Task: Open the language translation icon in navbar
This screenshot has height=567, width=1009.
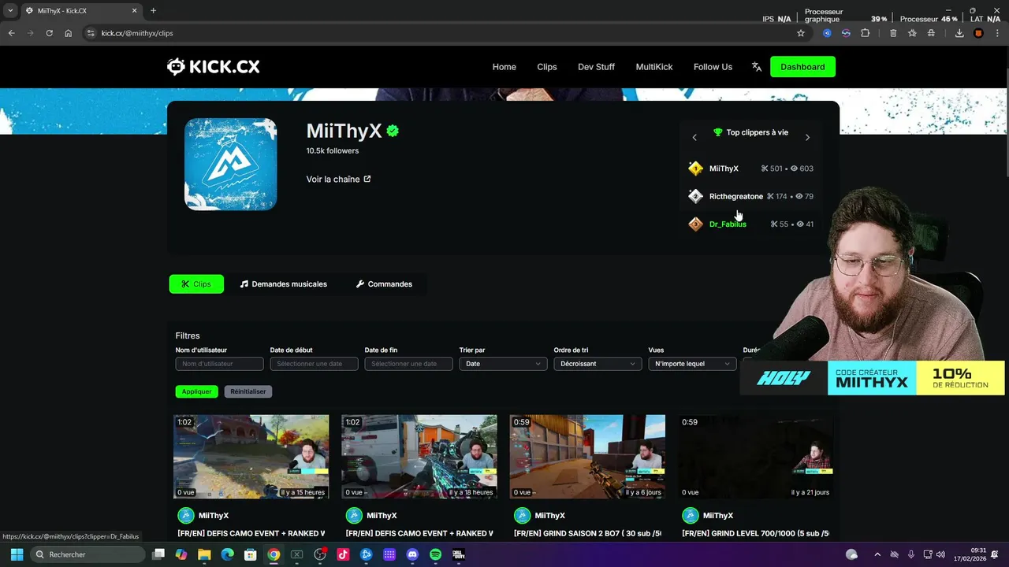Action: coord(757,67)
